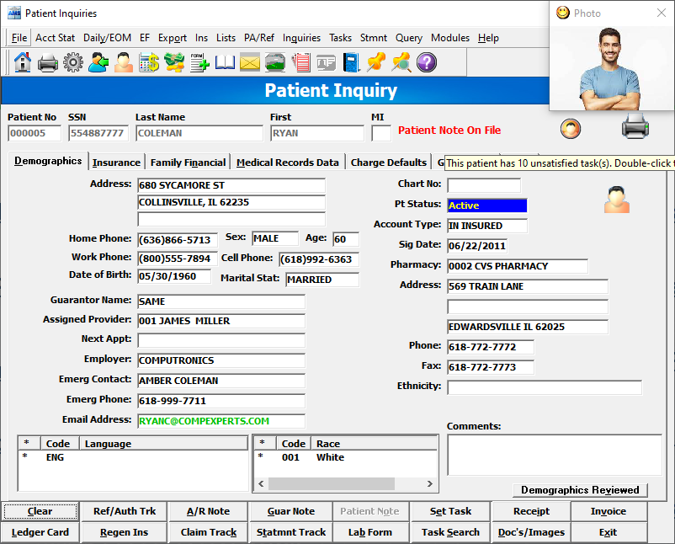Open the Ins menu
The height and width of the screenshot is (544, 675).
201,38
